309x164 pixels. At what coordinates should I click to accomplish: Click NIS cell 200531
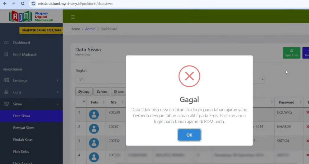coord(114,127)
